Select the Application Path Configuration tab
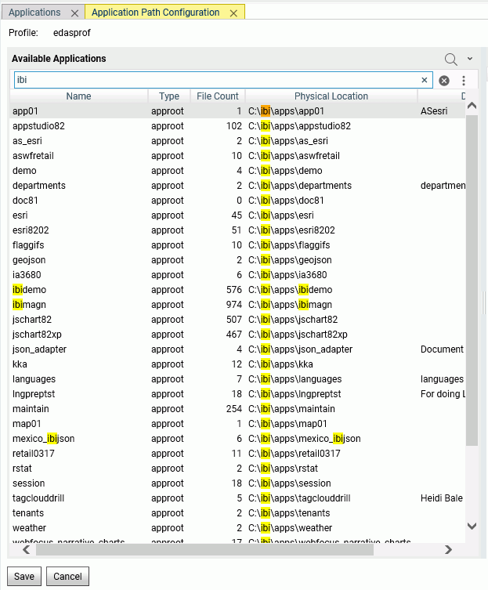This screenshot has height=590, width=488. click(155, 13)
